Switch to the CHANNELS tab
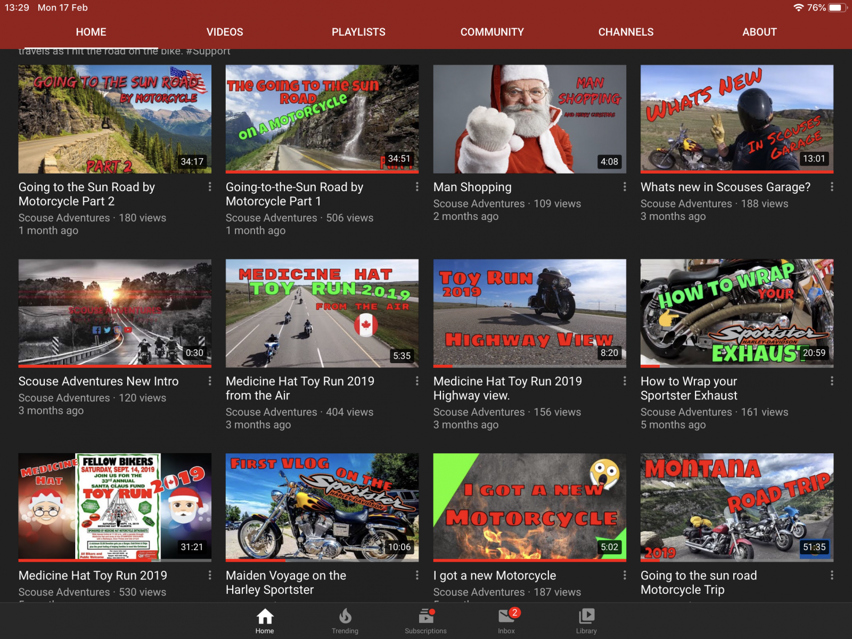 tap(626, 32)
